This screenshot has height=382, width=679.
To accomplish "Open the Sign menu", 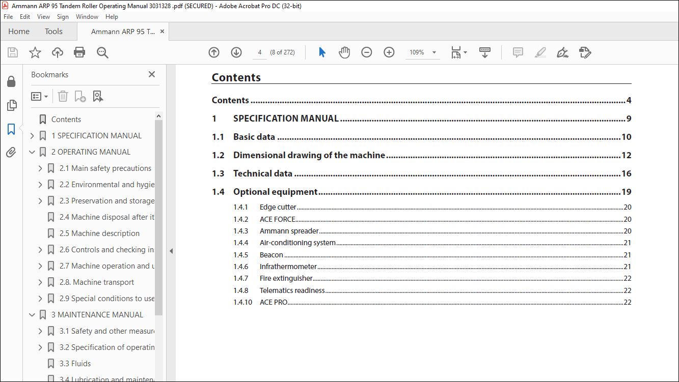I will [x=63, y=17].
